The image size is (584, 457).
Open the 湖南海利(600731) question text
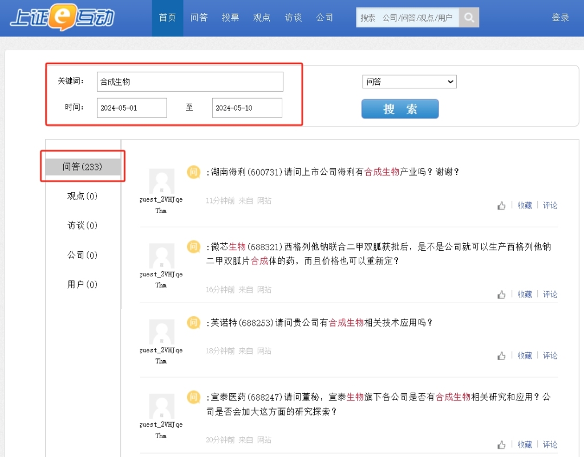point(334,172)
